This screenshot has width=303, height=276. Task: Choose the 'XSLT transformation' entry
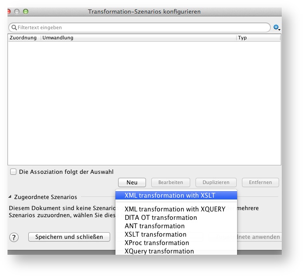pyautogui.click(x=156, y=234)
